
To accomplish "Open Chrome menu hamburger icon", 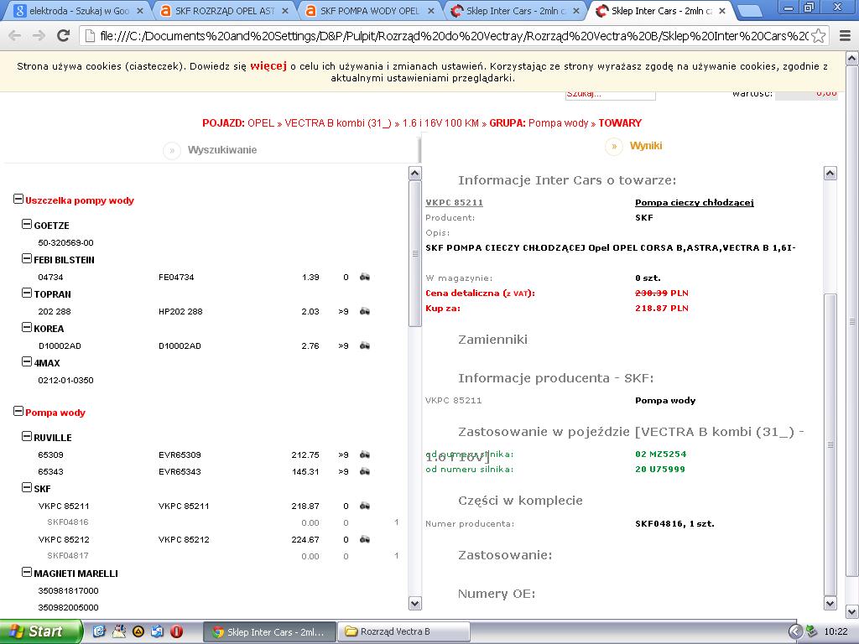I will (x=846, y=36).
